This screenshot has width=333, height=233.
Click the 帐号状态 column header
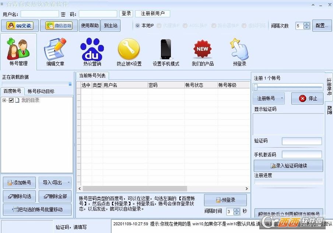(201, 85)
